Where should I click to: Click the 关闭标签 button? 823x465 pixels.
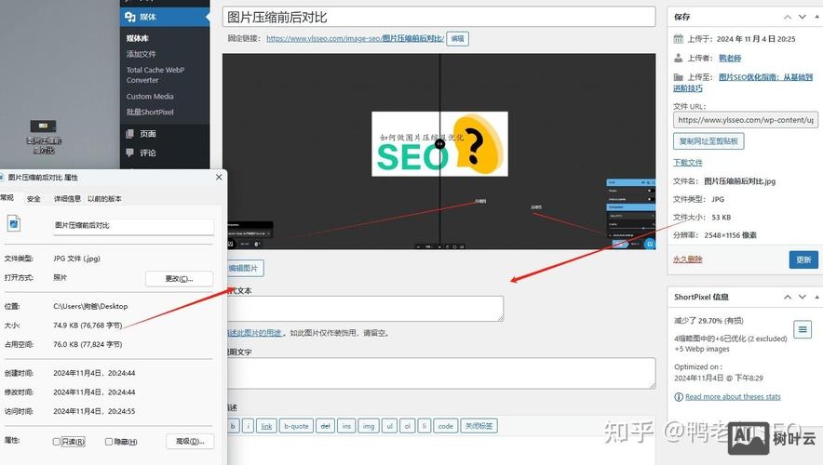tap(479, 426)
